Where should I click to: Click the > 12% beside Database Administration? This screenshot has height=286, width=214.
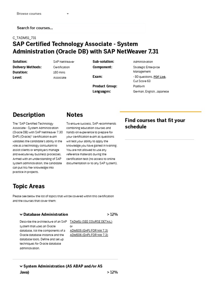click(112, 214)
